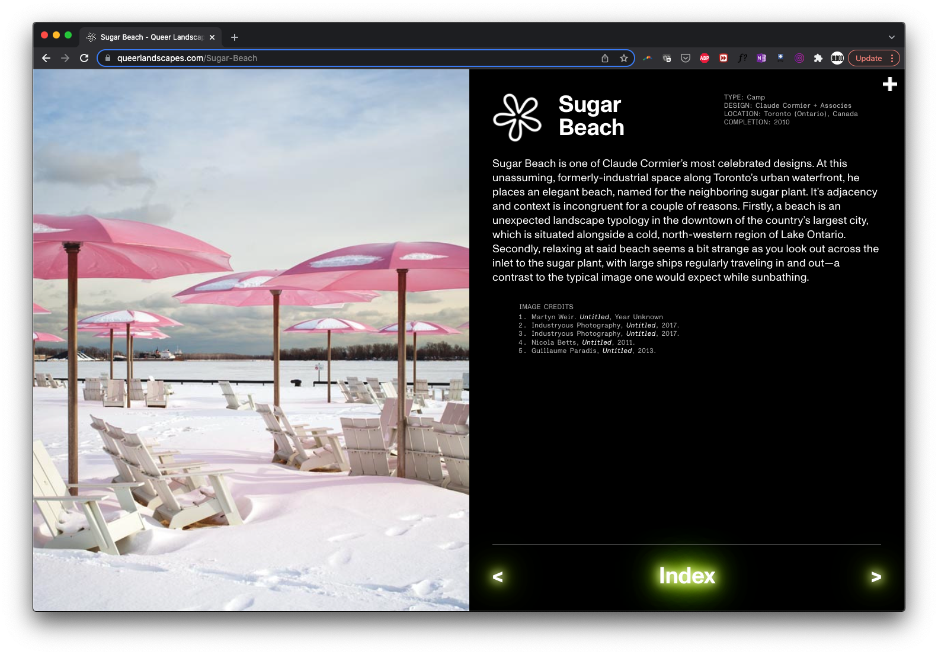Click the red macOS close window button
The image size is (938, 655).
[x=44, y=35]
